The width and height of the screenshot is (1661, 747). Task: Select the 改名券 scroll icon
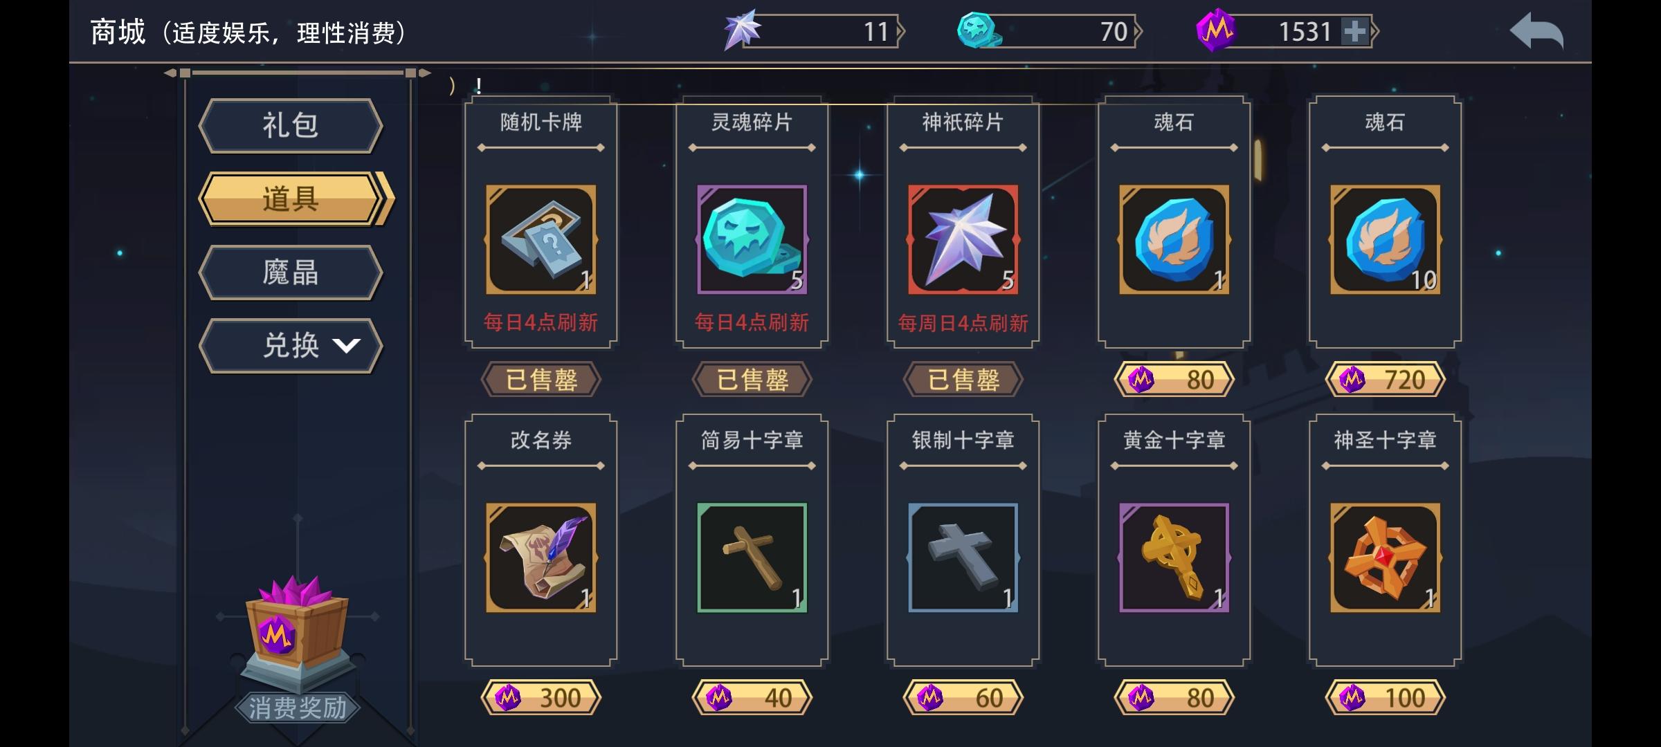pos(541,557)
